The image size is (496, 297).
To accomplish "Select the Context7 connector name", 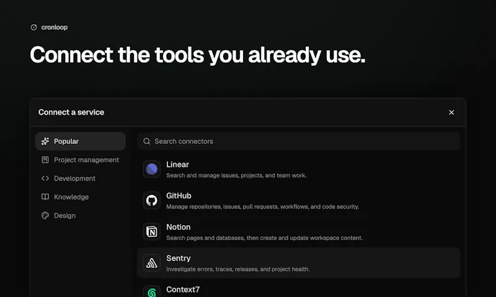I will click(183, 290).
